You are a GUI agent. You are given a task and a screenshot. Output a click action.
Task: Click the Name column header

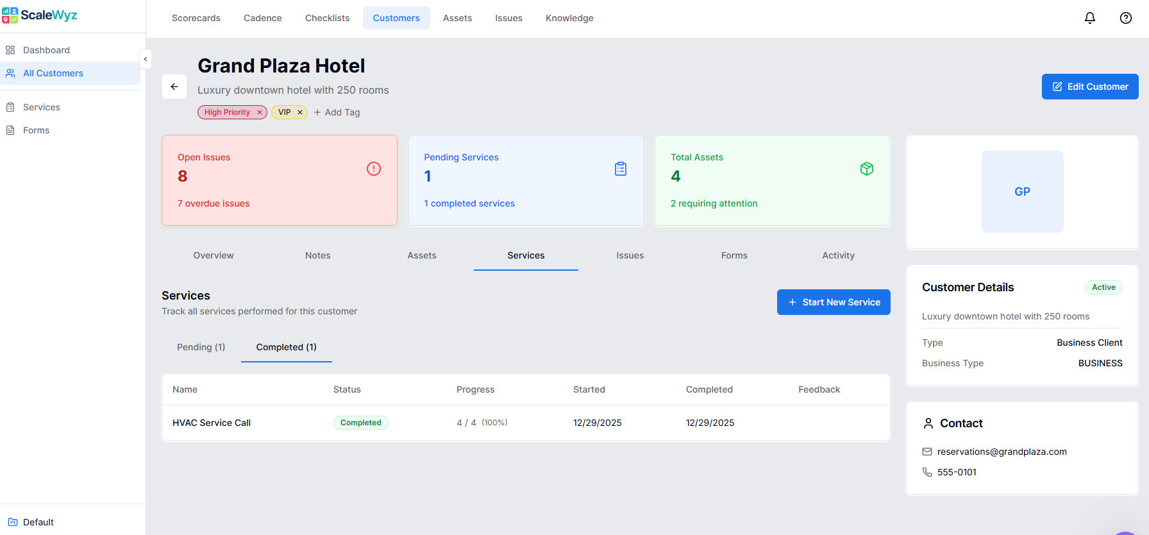[185, 389]
